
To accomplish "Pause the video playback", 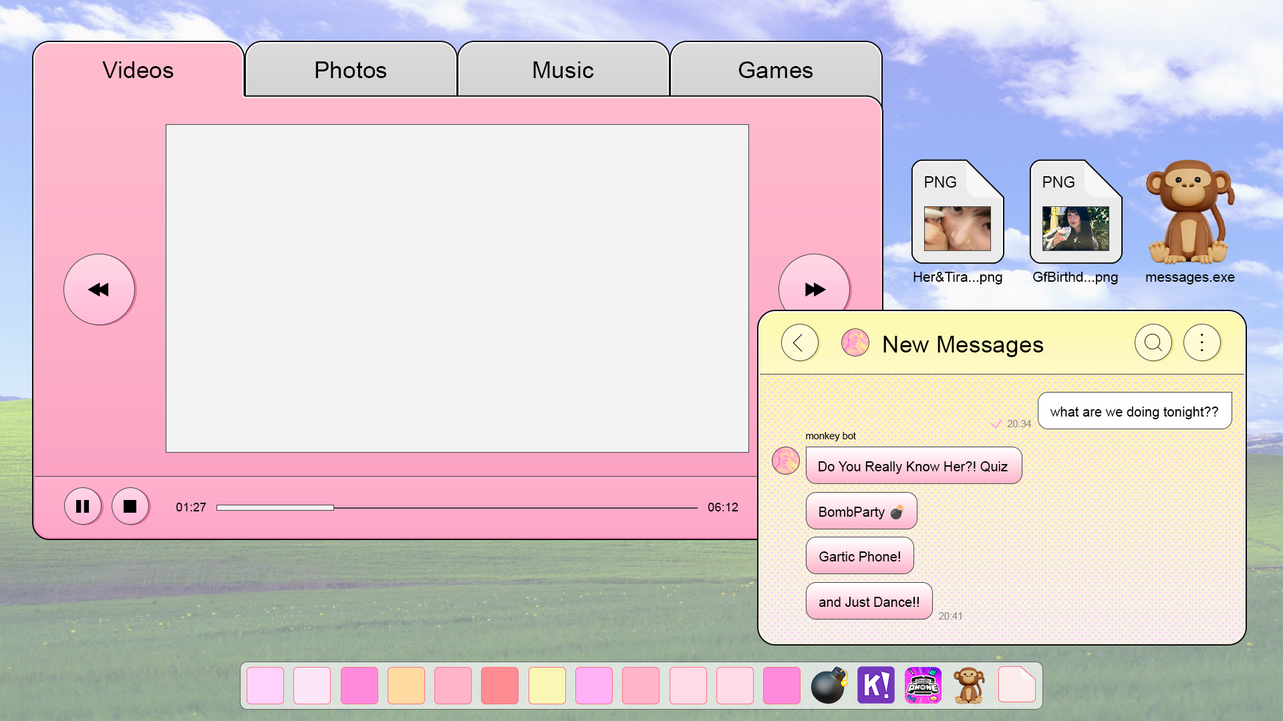I will click(83, 507).
